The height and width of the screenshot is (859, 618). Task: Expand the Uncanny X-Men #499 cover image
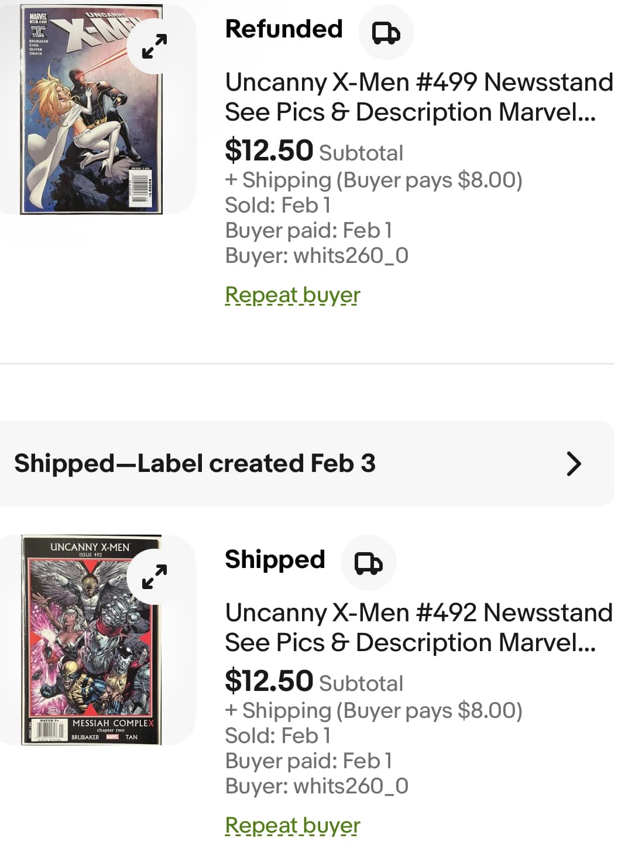(154, 46)
